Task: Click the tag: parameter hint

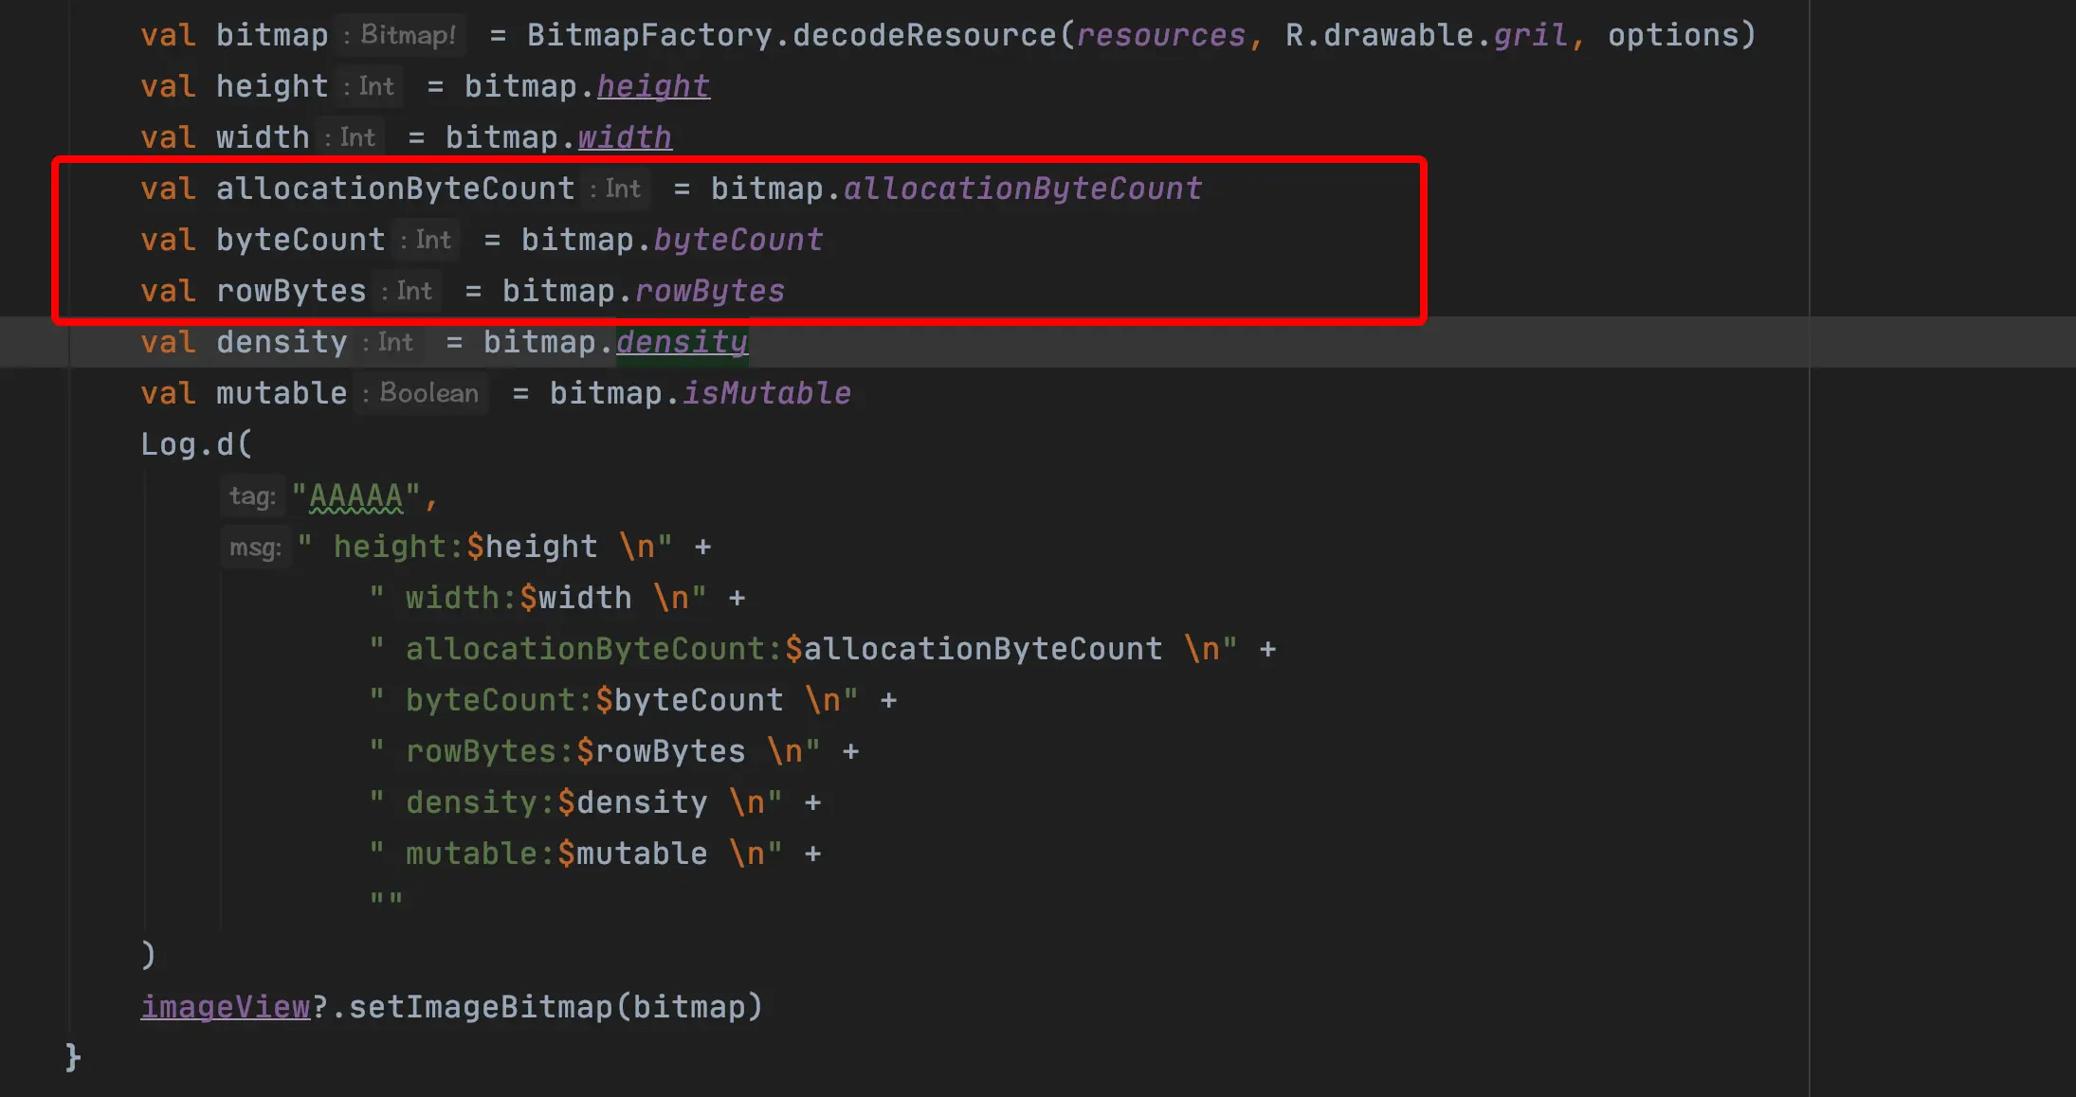Action: point(252,496)
